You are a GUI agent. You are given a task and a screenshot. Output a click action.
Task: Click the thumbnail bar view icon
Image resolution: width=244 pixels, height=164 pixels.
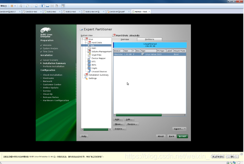coord(48,6)
